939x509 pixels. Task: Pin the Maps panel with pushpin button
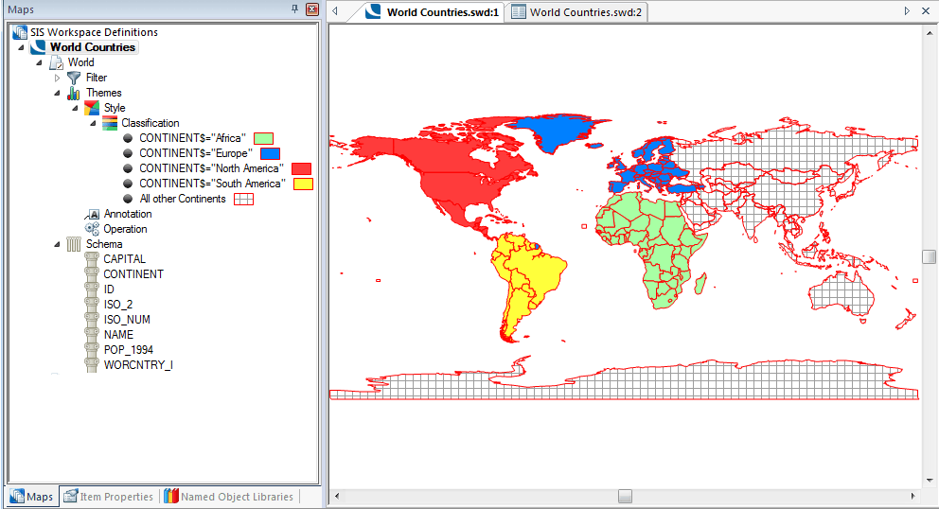[294, 9]
